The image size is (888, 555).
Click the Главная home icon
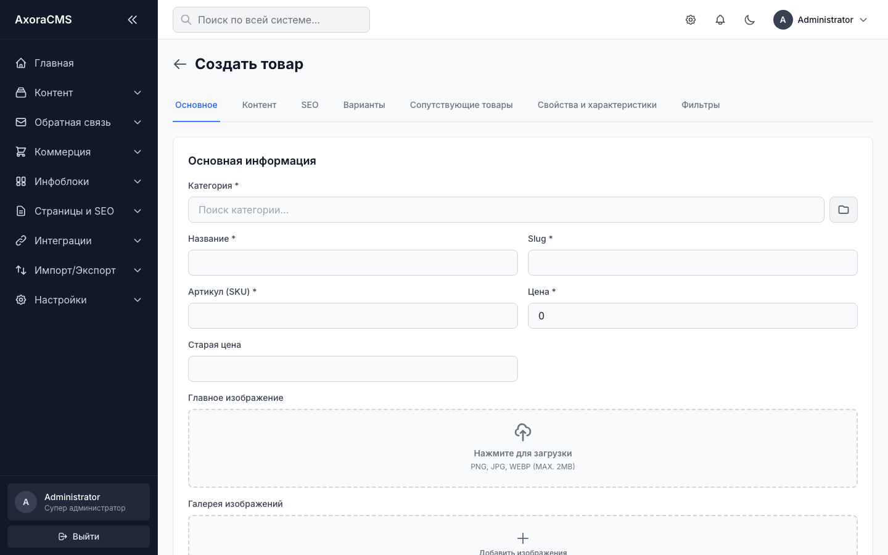(21, 63)
